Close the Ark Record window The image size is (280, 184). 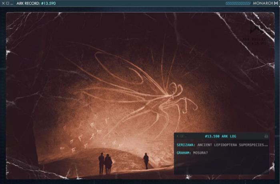[3, 3]
